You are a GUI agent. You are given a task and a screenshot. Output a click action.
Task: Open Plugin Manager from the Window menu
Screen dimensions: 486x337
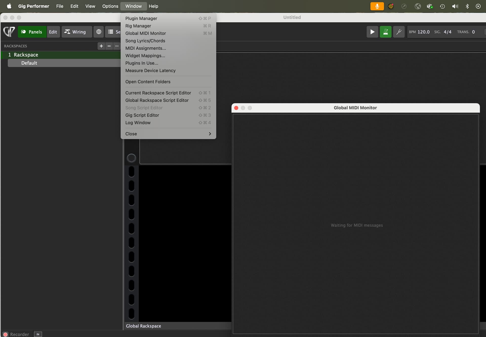[x=141, y=18]
